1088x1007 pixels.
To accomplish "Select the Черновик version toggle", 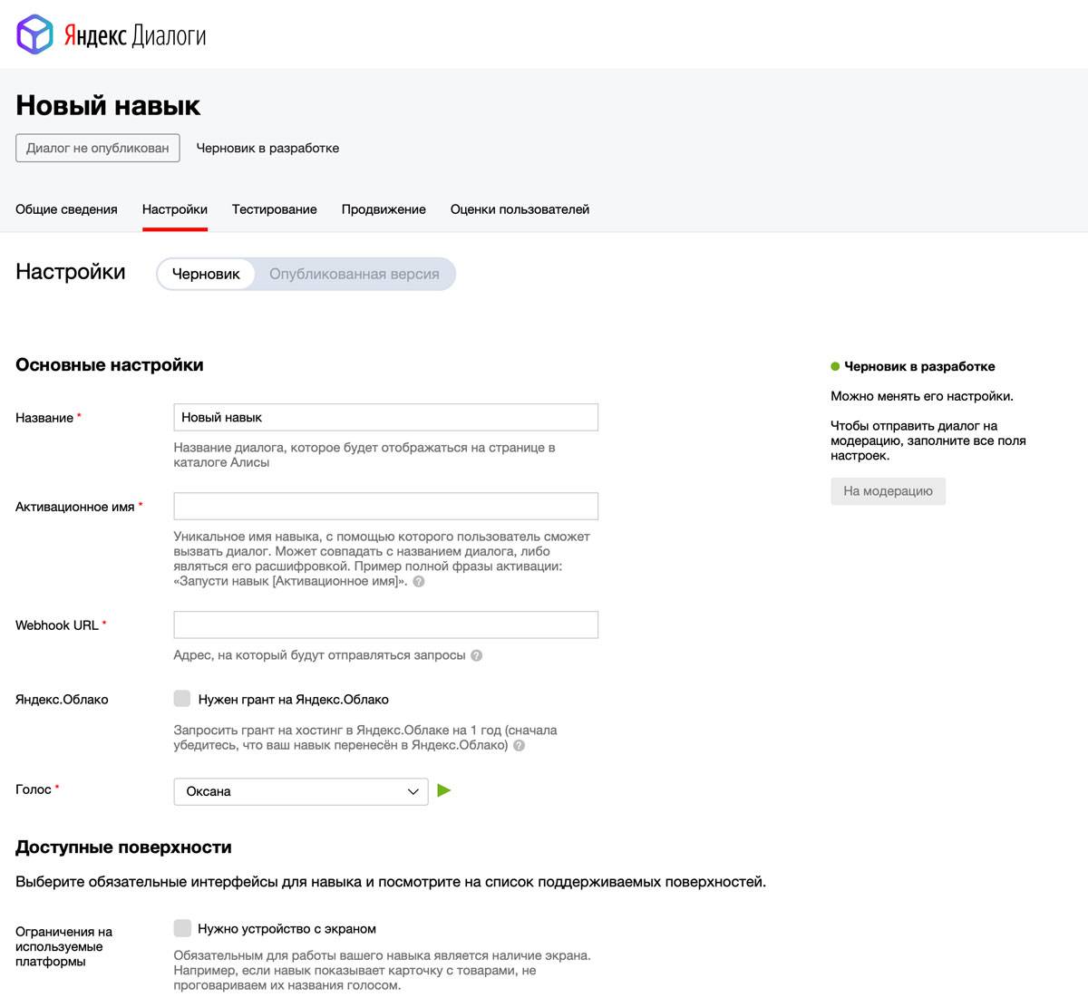I will coord(206,274).
